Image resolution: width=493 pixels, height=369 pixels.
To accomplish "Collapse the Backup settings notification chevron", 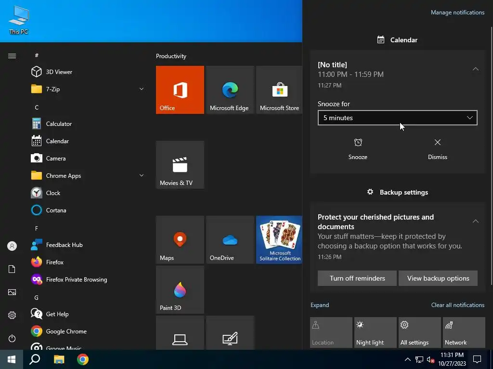I will pos(475,221).
